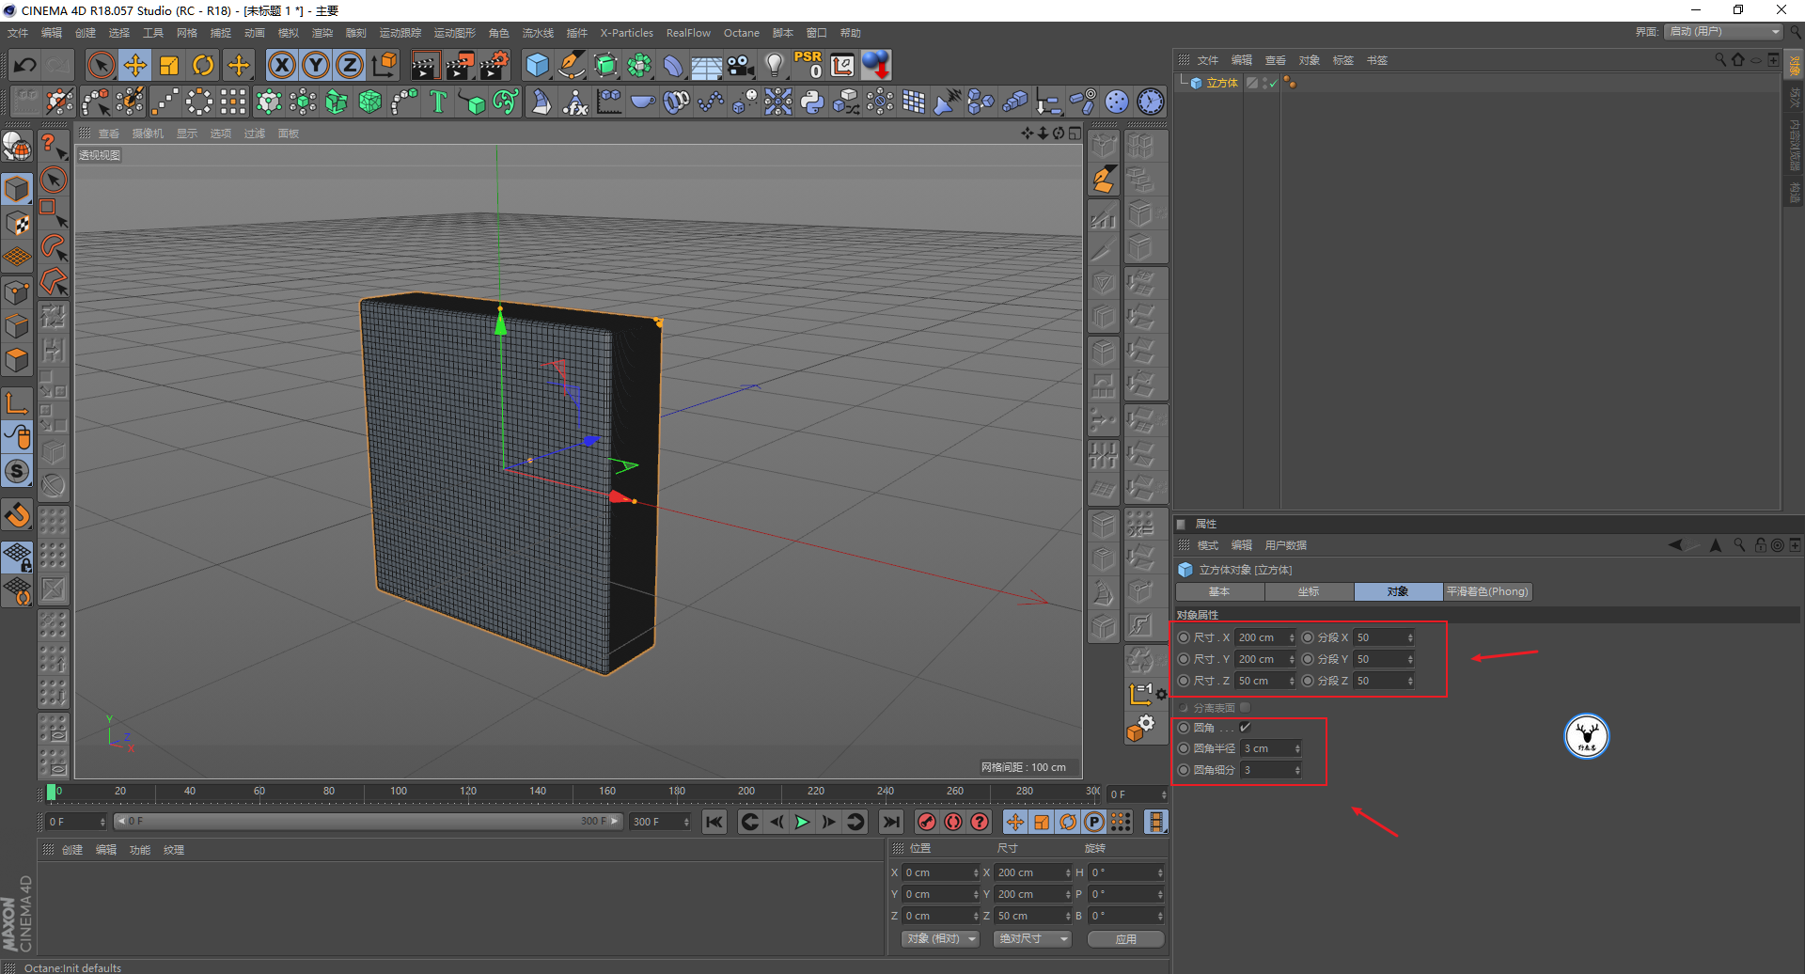Click the 尺寸 . X animation circle
The width and height of the screenshot is (1805, 974).
click(x=1184, y=637)
